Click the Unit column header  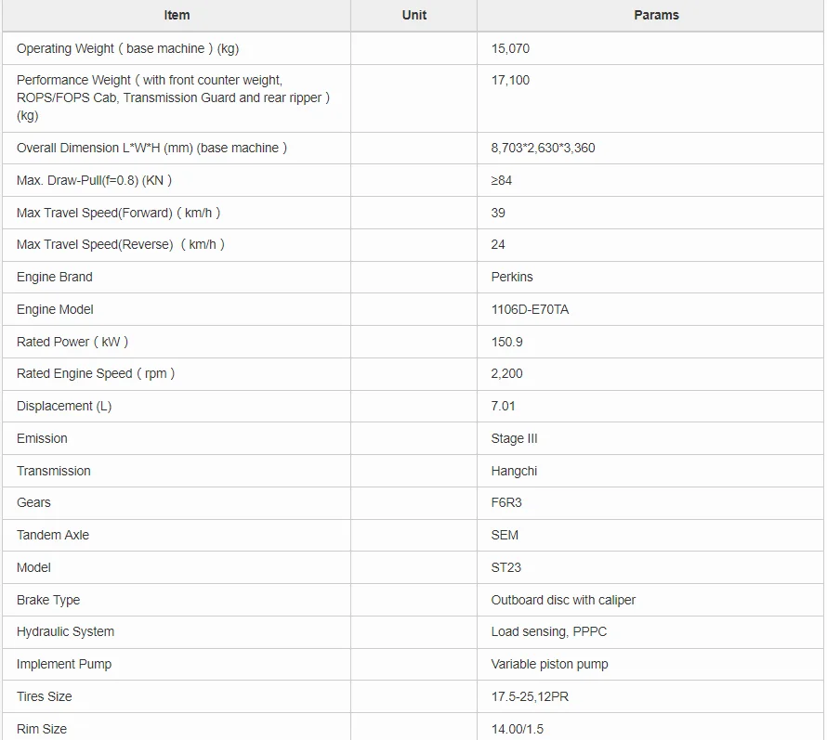[x=414, y=15]
